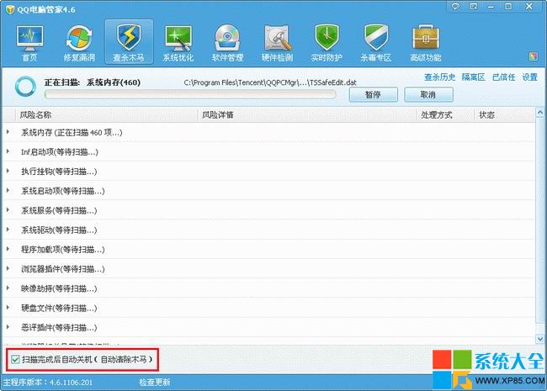Expand the 系统内存 scanning row

(8, 132)
